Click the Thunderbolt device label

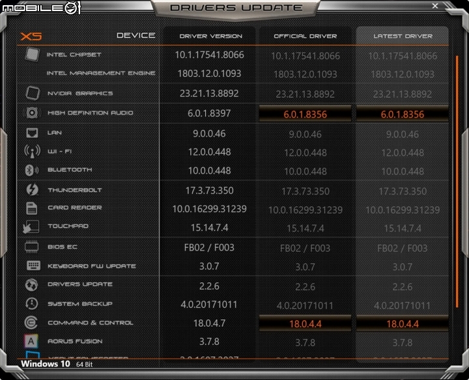coord(75,190)
